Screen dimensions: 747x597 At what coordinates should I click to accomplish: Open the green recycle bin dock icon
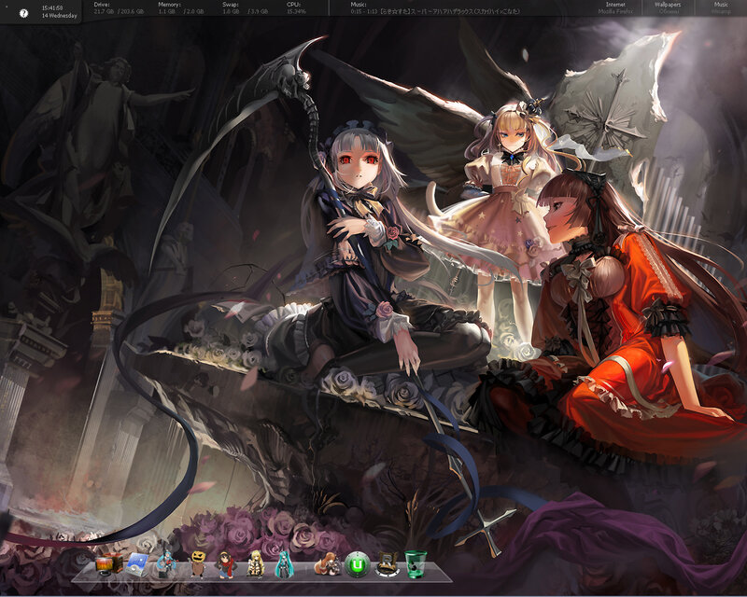click(416, 564)
